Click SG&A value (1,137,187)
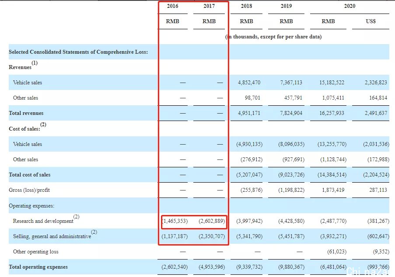Image resolution: width=395 pixels, height=277 pixels. [175, 236]
